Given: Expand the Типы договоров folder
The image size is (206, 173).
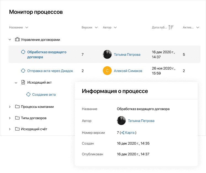Looking at the screenshot, I should [10, 118].
